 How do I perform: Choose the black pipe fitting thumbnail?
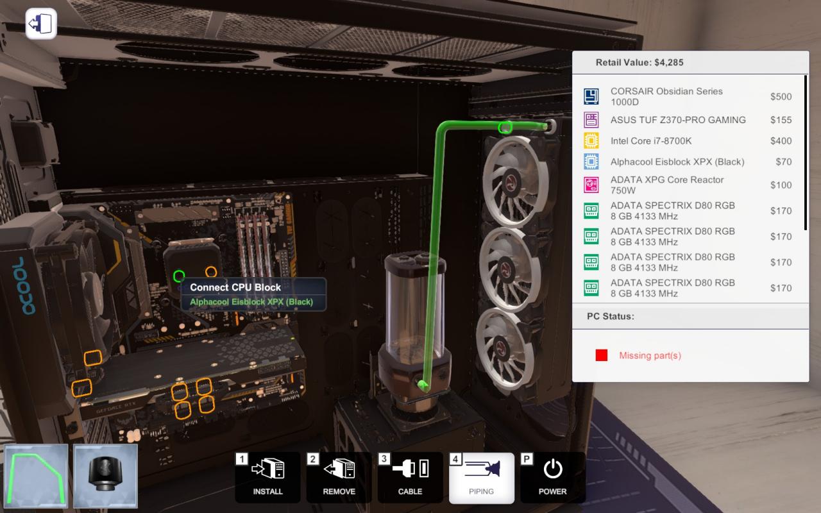coord(105,476)
